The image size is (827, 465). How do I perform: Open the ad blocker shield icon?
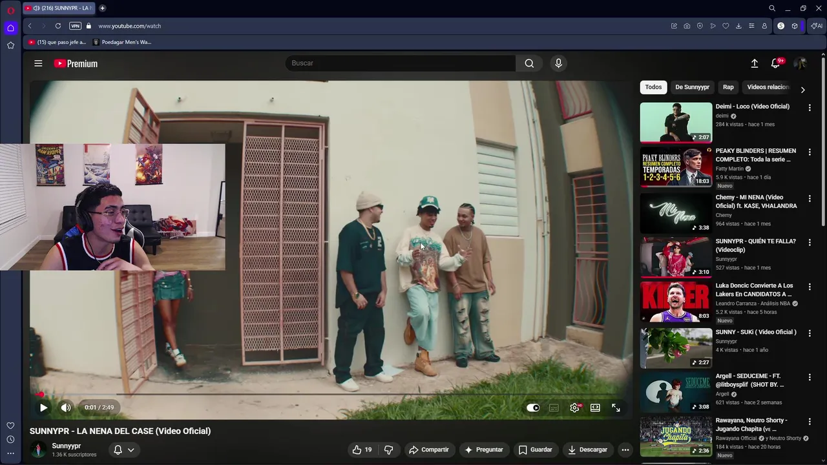[700, 26]
